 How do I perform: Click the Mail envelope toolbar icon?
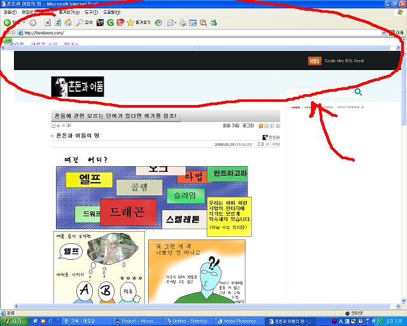(x=170, y=23)
